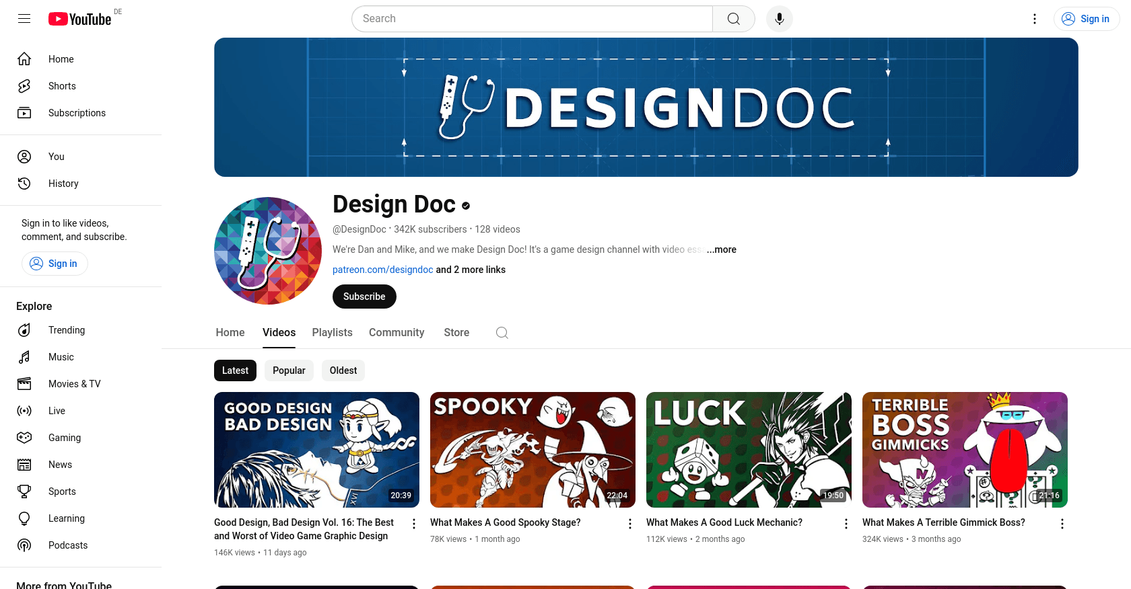1131x589 pixels.
Task: Open the patreon.com/designdoc link
Action: pyautogui.click(x=382, y=270)
